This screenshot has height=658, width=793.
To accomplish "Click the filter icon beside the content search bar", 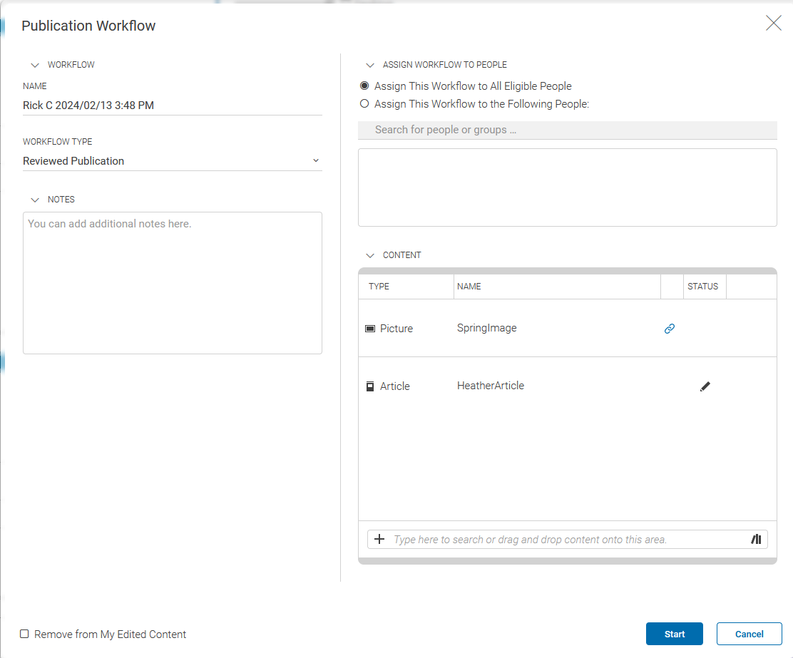I will click(x=756, y=539).
